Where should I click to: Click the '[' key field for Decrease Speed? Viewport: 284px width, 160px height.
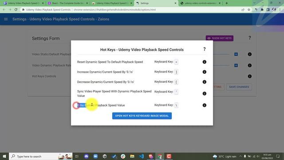click(x=176, y=82)
